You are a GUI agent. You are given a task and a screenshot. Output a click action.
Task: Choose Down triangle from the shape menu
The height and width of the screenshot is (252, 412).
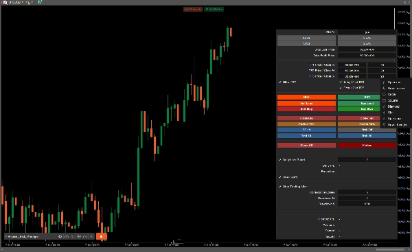396,124
